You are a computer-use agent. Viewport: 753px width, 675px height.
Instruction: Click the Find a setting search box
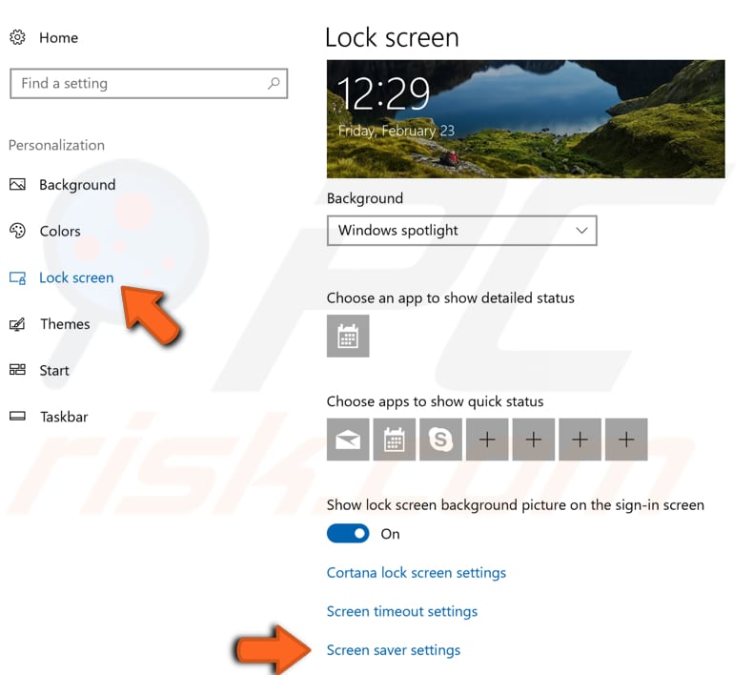click(149, 84)
